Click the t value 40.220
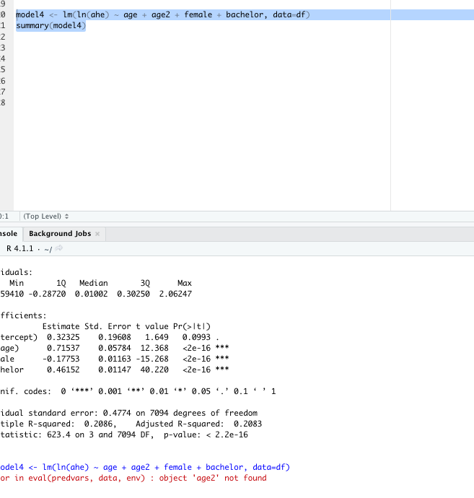 (x=154, y=370)
